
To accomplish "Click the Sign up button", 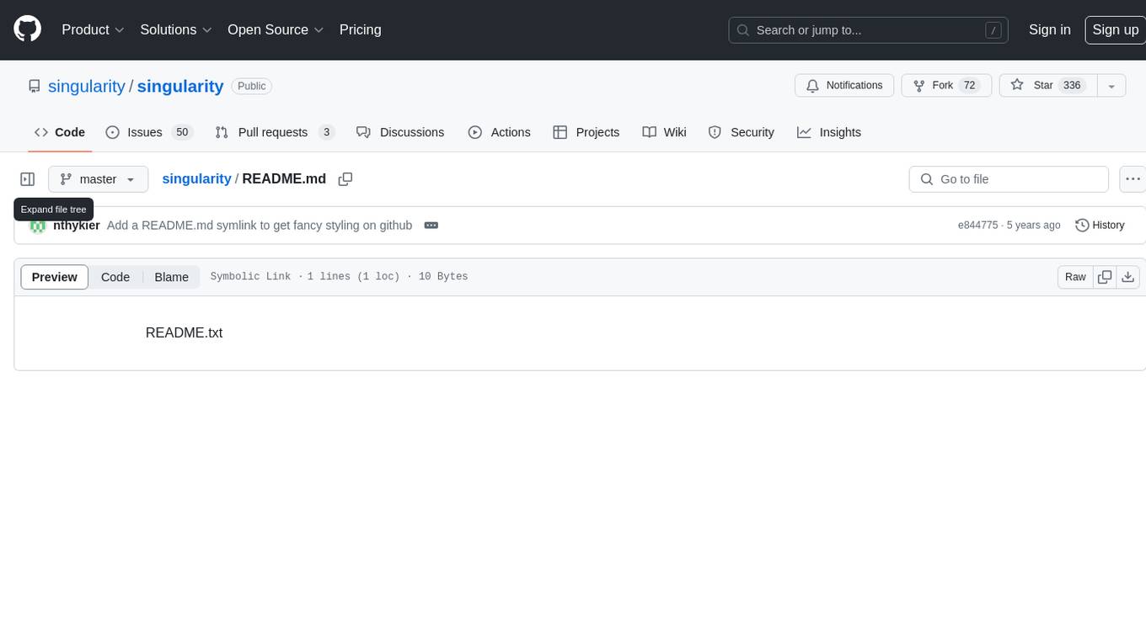I will pos(1115,29).
